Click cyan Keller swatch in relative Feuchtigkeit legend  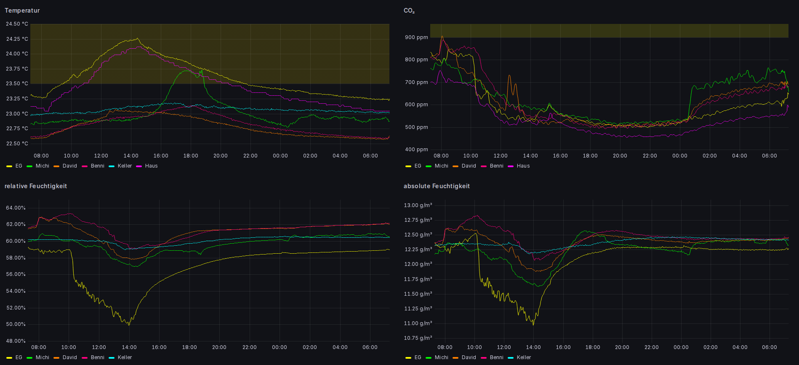click(112, 358)
